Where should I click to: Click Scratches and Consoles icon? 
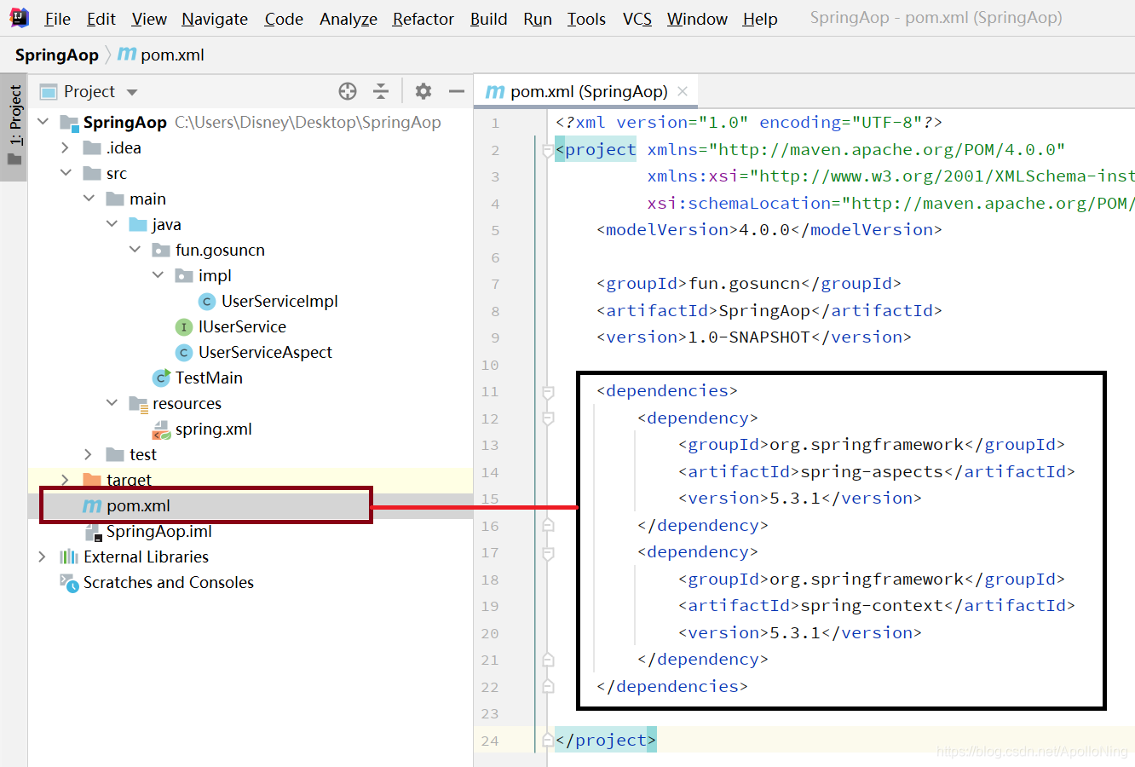(x=69, y=582)
